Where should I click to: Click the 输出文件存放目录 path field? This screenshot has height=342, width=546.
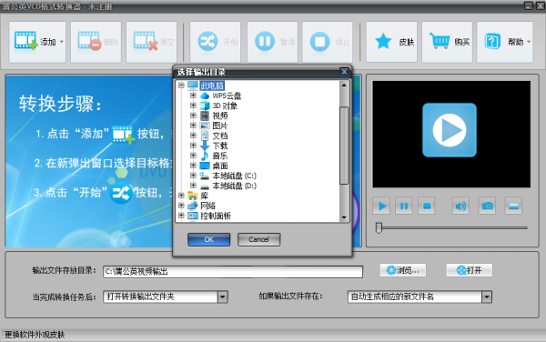[x=233, y=272]
